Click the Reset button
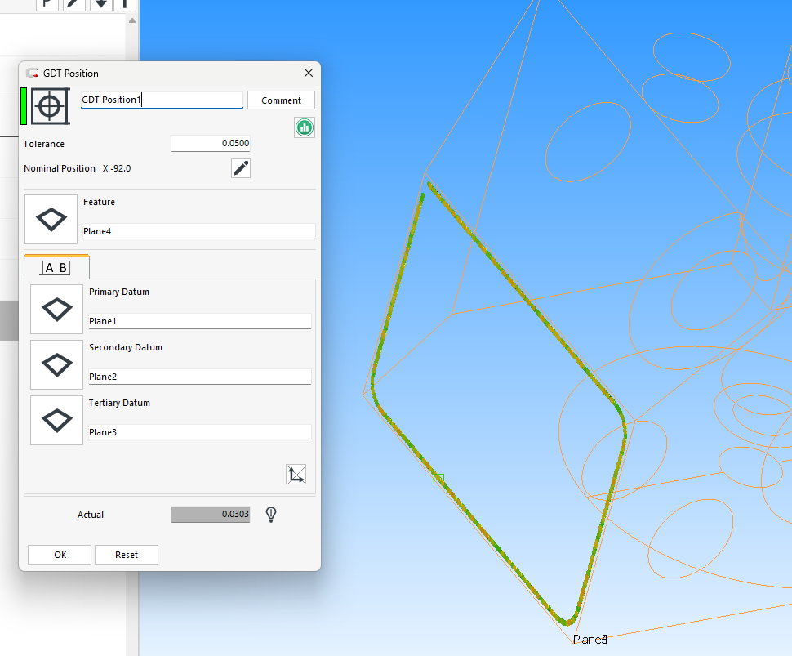792x656 pixels. tap(127, 555)
